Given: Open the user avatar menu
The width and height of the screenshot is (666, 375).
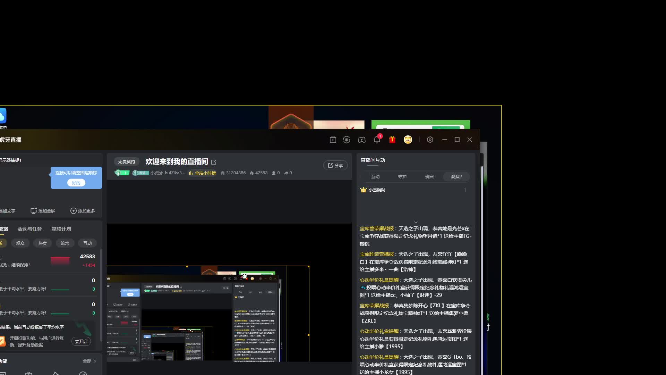Looking at the screenshot, I should coord(408,140).
